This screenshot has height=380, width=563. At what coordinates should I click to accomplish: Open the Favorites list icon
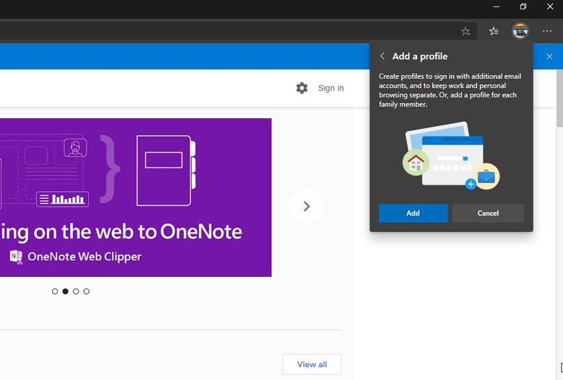point(494,31)
